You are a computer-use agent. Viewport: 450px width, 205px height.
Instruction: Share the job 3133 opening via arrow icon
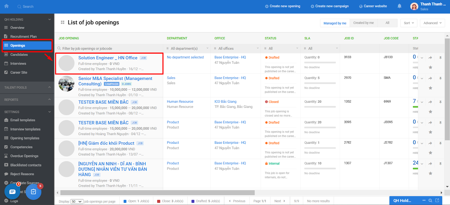pos(430,58)
